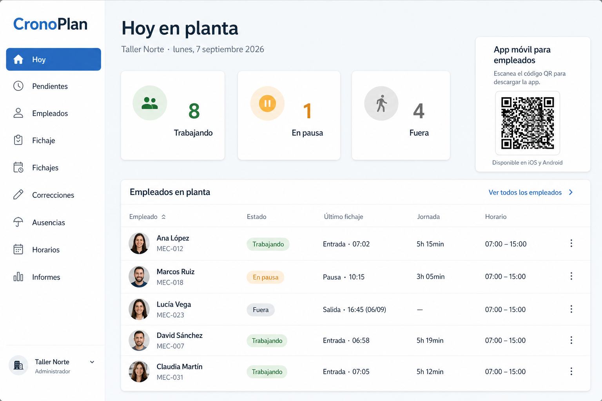Click the Salida · 16:45 (06/09) cell
The height and width of the screenshot is (401, 602).
click(x=354, y=309)
